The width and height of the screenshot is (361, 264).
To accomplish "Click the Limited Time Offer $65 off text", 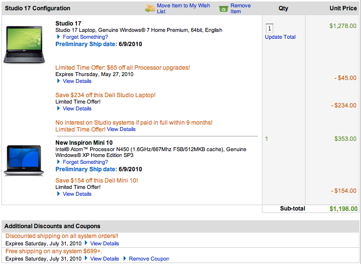I will (x=123, y=68).
